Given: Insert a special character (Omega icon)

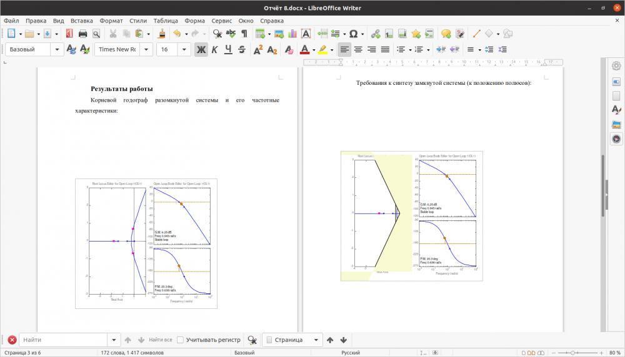Looking at the screenshot, I should coord(353,34).
